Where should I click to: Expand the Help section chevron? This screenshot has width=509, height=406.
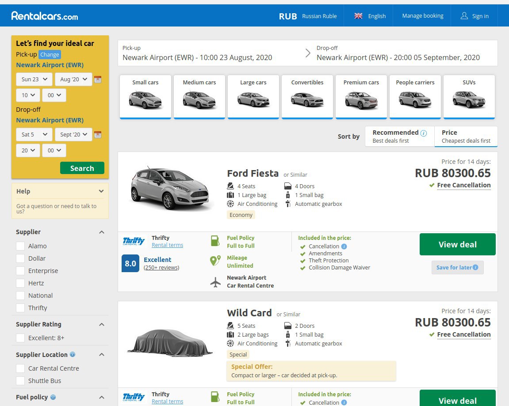(x=101, y=191)
